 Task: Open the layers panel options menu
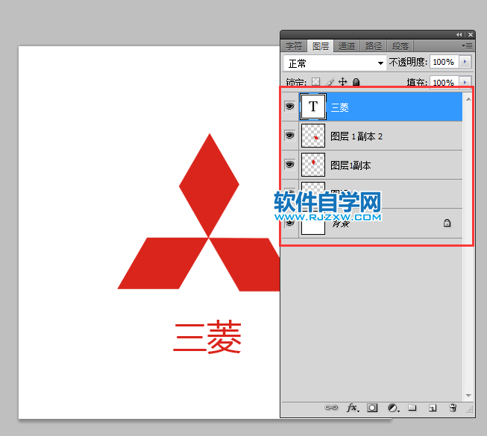coord(467,46)
